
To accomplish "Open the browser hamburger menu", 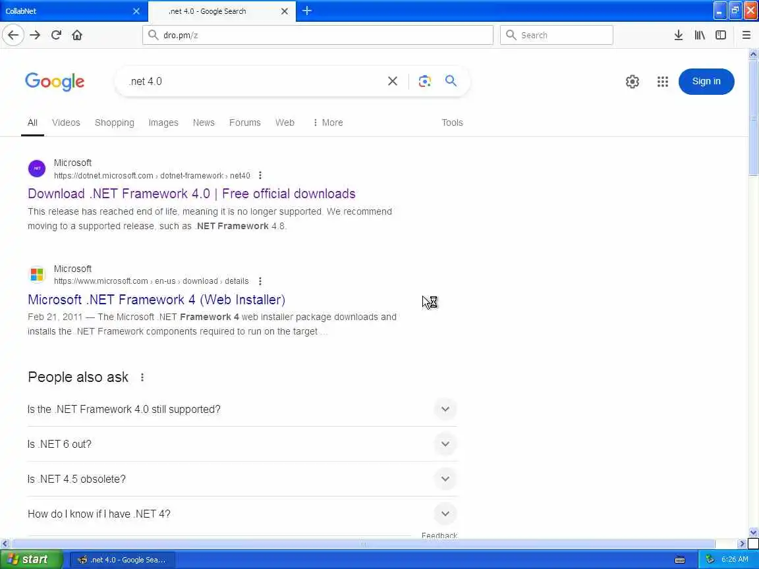I will tap(746, 35).
